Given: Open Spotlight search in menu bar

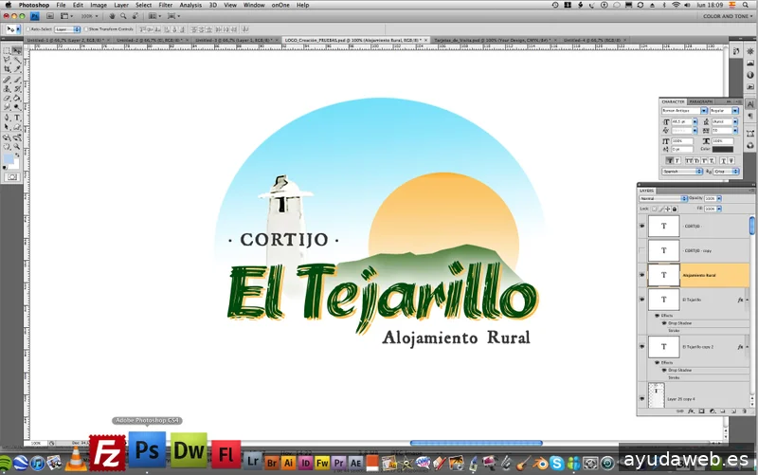Looking at the screenshot, I should pos(746,5).
